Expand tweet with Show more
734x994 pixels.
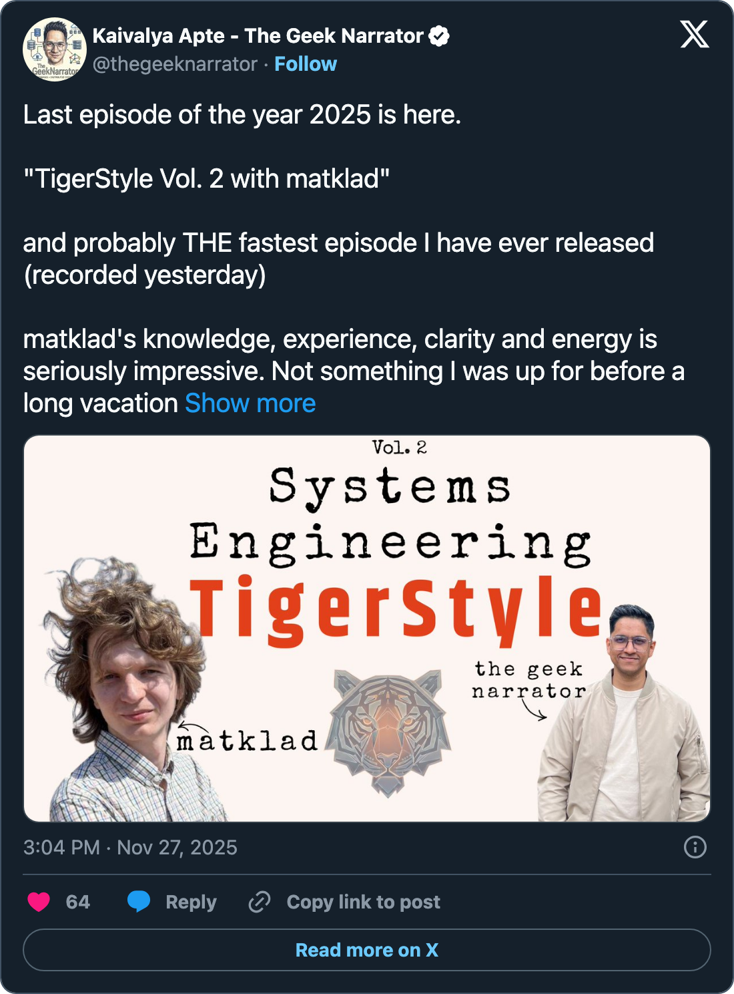(x=250, y=403)
